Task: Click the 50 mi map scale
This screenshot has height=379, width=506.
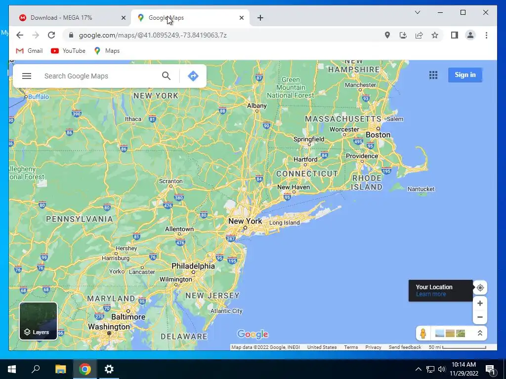Action: [457, 347]
